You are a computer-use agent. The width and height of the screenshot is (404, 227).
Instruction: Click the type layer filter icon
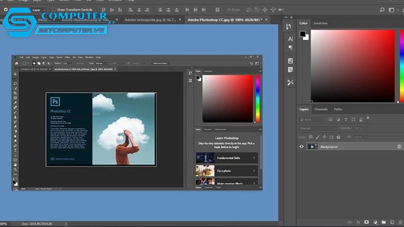pyautogui.click(x=346, y=120)
